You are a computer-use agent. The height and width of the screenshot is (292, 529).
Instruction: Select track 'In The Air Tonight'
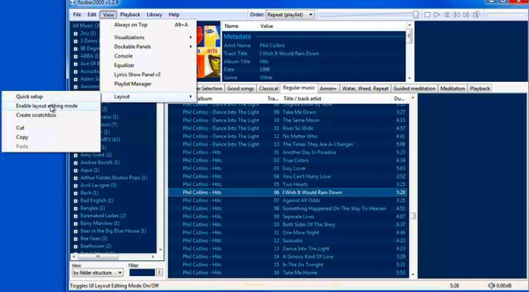point(287,265)
